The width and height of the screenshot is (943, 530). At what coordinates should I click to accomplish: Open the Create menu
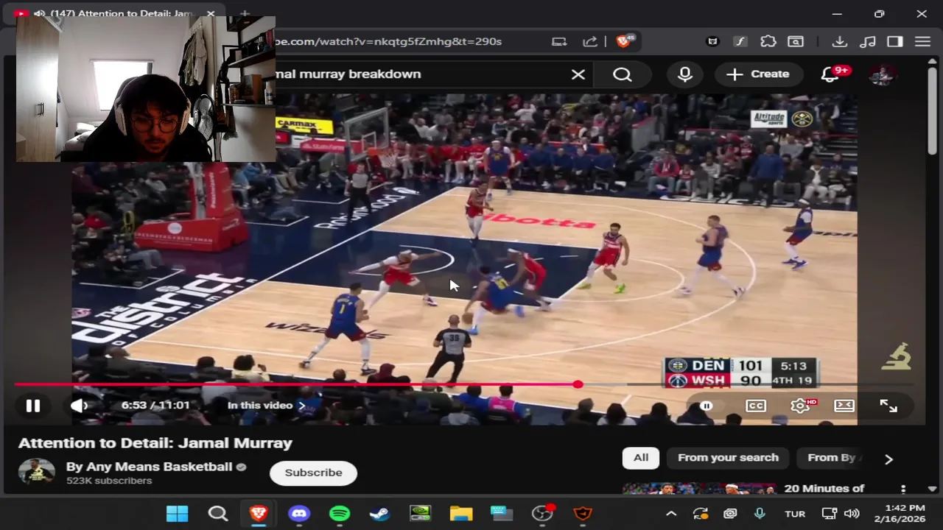[x=757, y=74]
